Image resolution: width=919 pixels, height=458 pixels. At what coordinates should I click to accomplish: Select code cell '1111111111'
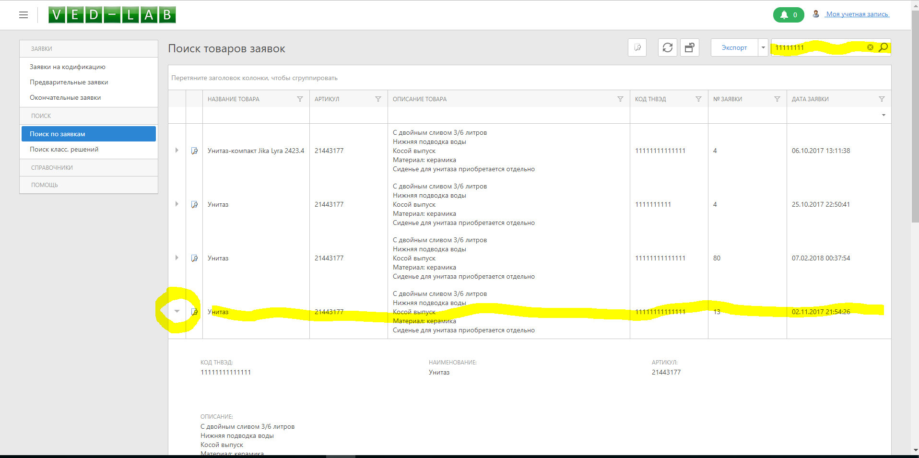(653, 204)
